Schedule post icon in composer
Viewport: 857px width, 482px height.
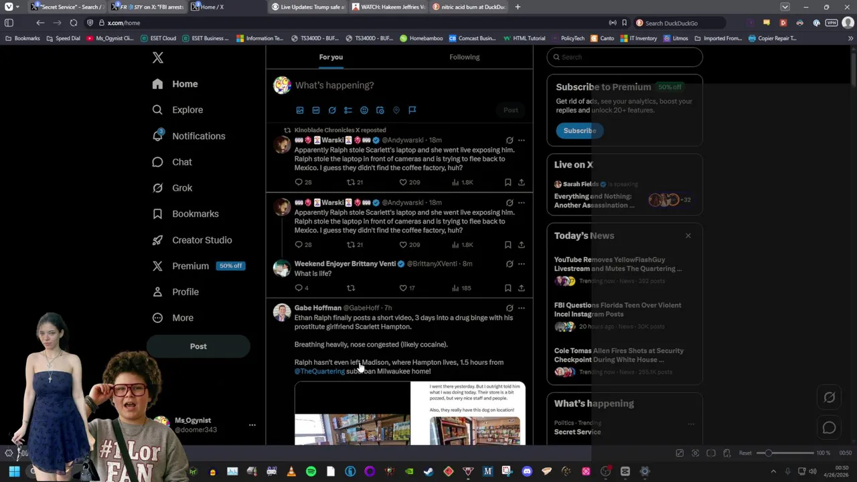(380, 110)
